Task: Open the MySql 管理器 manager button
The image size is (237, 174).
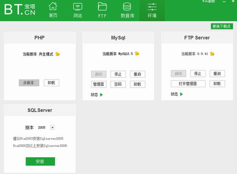Action: (99, 84)
